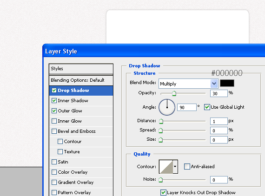Open the Contour curve thumbnail
The width and height of the screenshot is (265, 196).
(x=166, y=167)
